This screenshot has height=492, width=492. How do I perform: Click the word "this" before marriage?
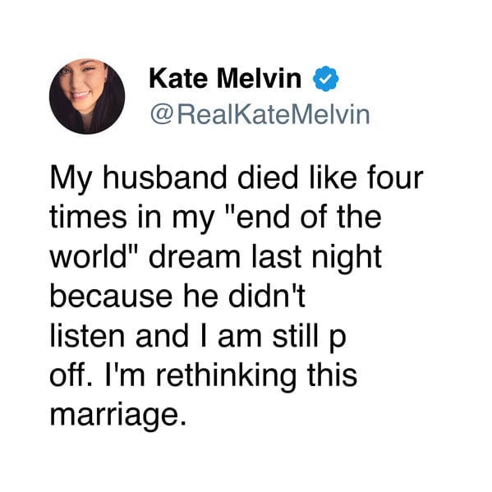tap(333, 375)
